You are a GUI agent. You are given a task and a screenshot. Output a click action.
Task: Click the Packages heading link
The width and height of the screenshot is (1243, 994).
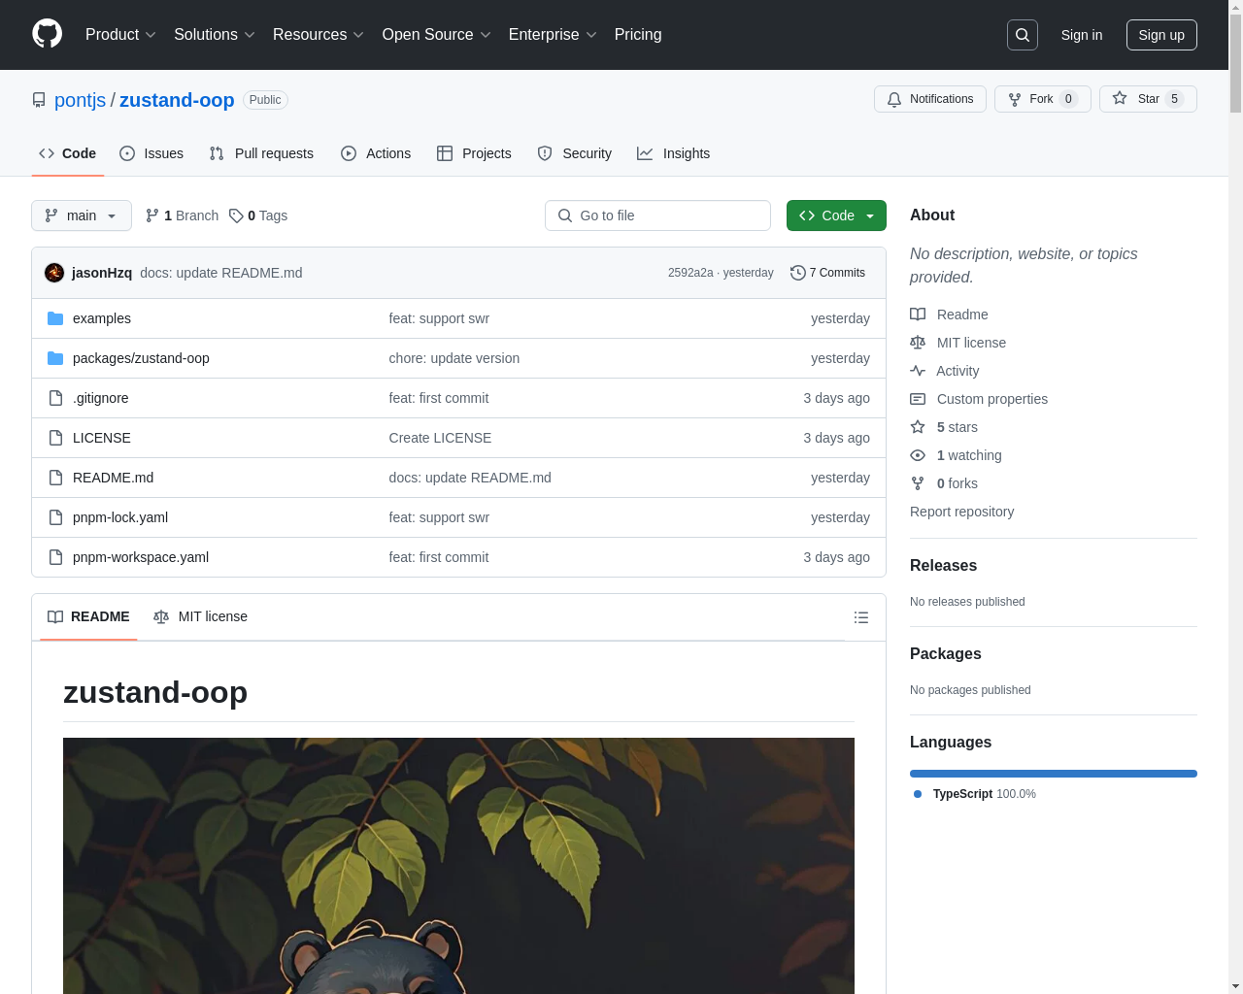[946, 653]
